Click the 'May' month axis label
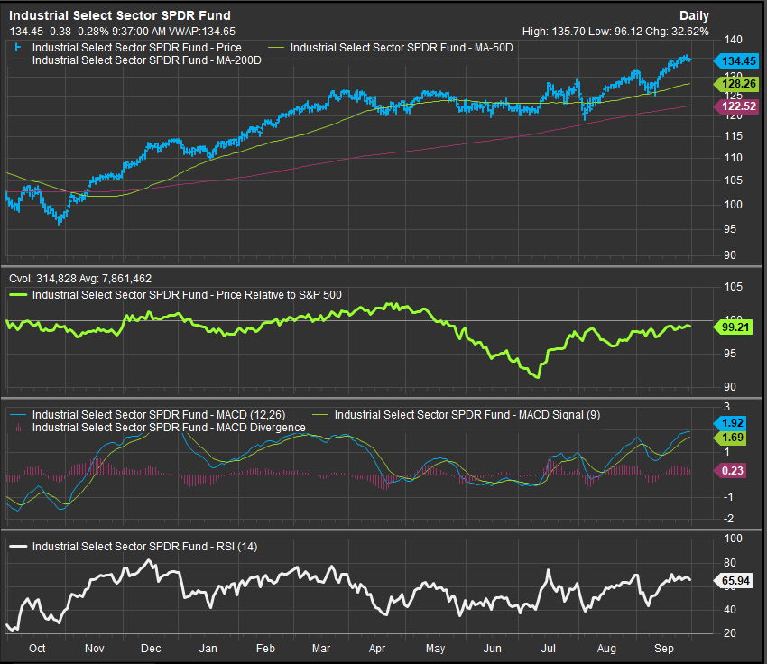This screenshot has width=767, height=664. click(435, 649)
